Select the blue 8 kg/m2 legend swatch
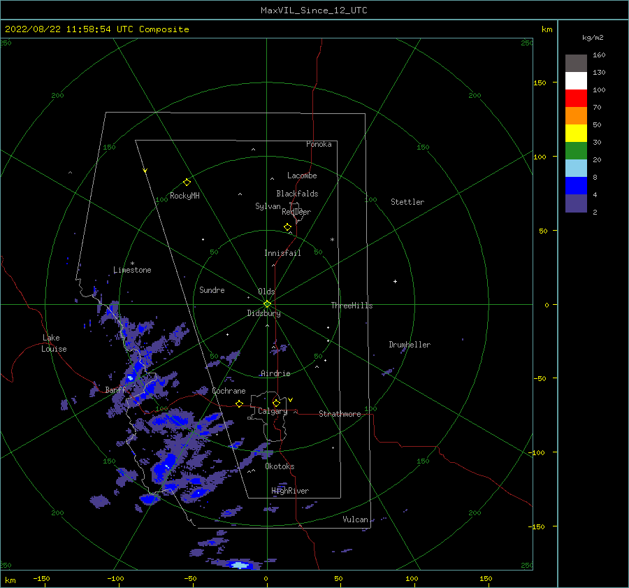 (576, 185)
